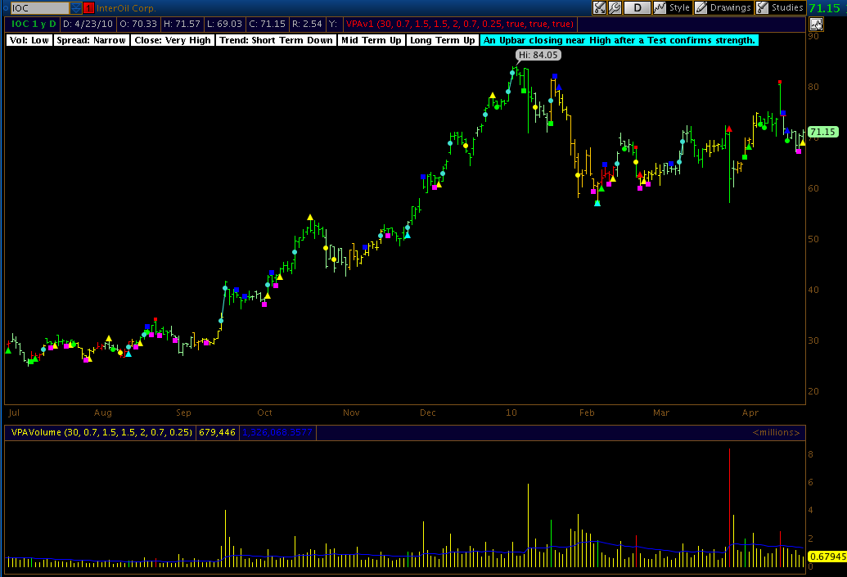Click the 71.15 last price tag on axis

point(822,132)
